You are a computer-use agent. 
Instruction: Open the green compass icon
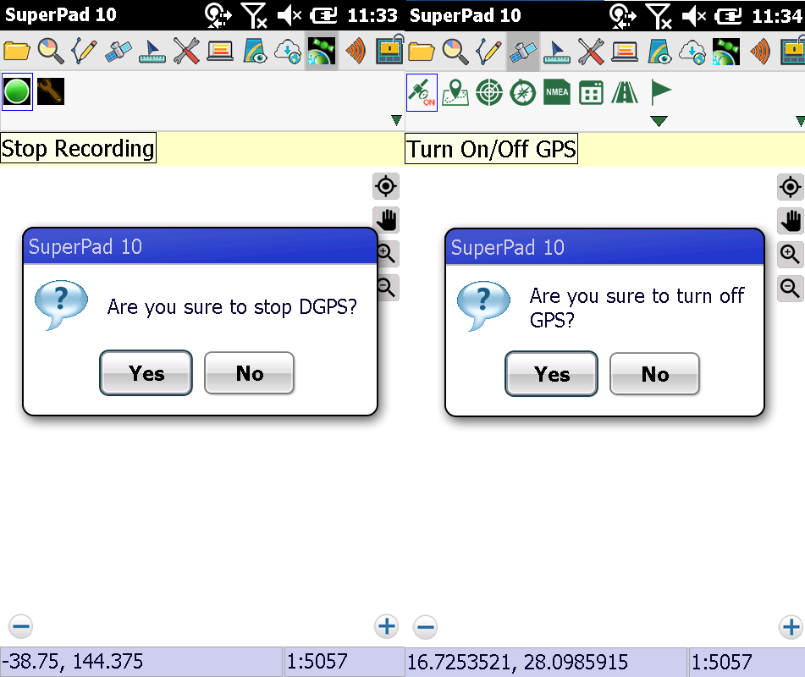[x=522, y=92]
